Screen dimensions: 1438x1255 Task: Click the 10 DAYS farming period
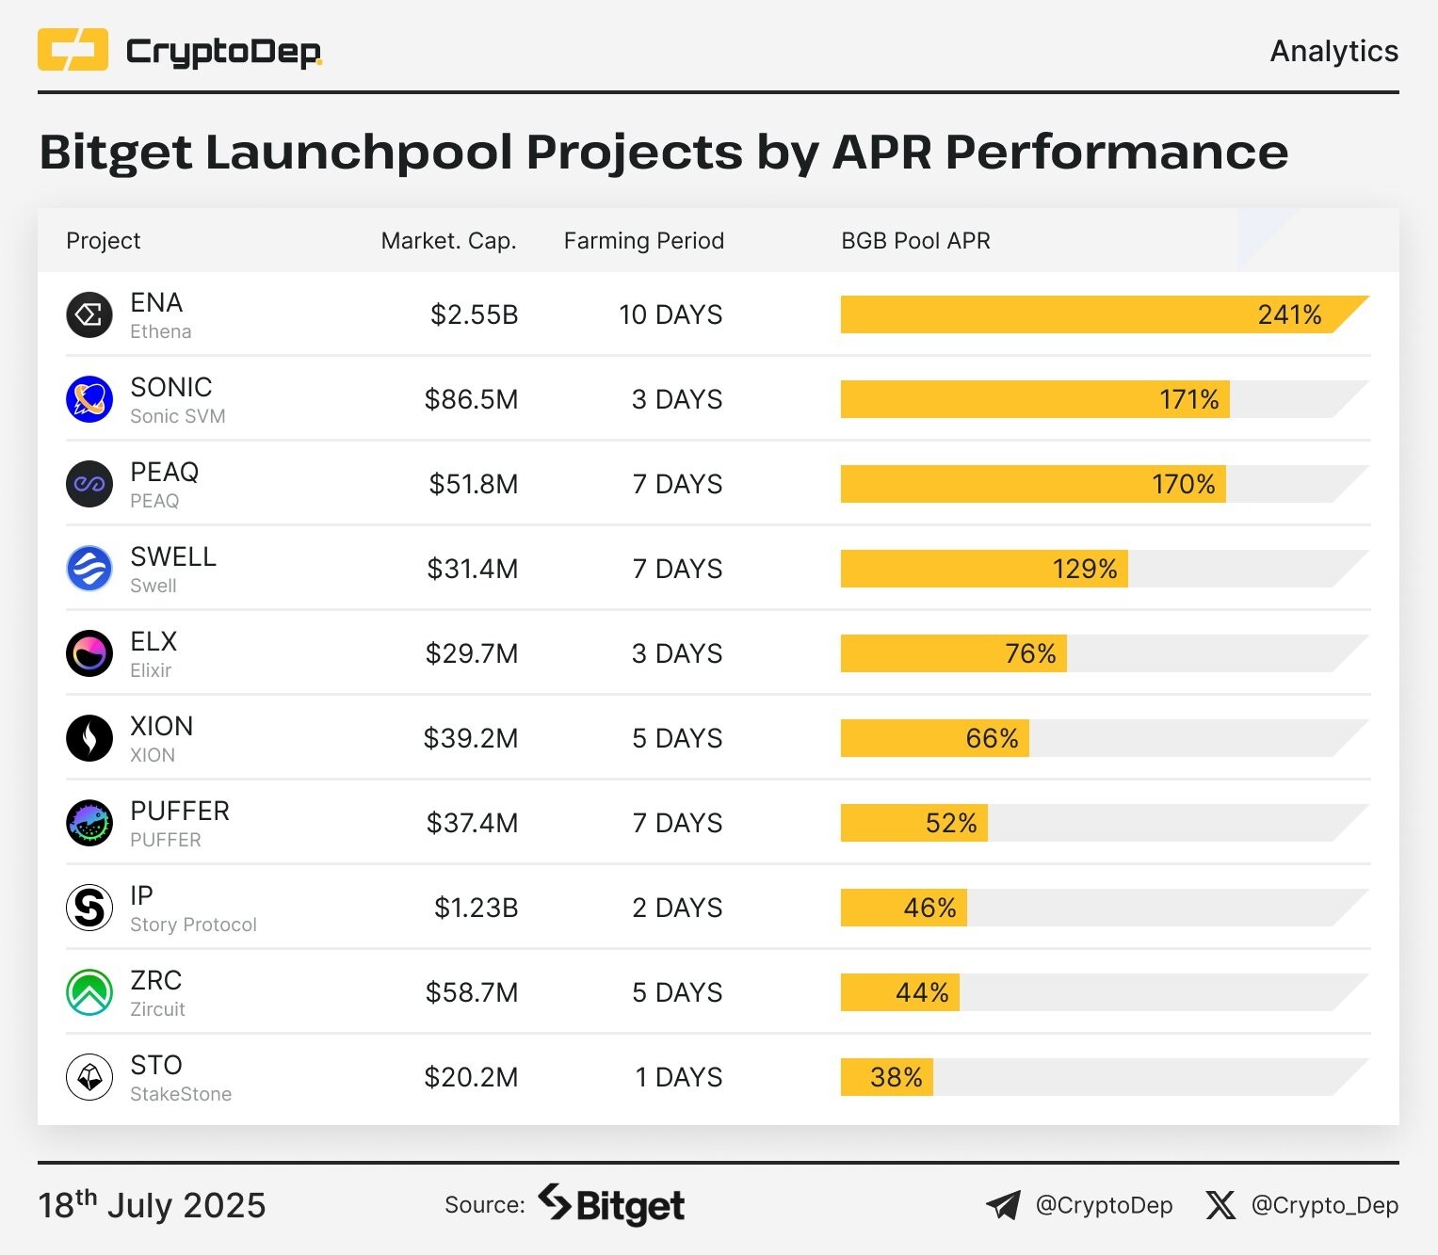click(671, 314)
